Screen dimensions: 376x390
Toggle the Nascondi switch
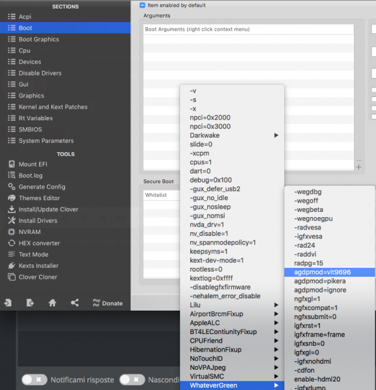coord(132,380)
